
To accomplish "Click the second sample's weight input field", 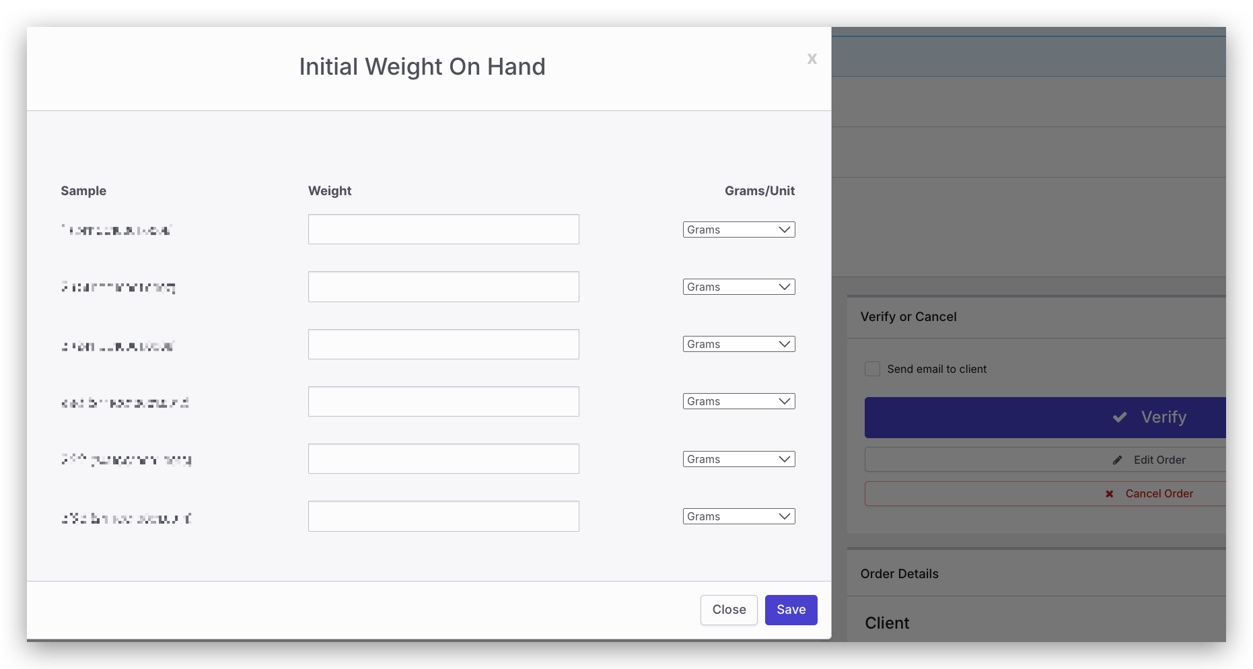I will [443, 287].
